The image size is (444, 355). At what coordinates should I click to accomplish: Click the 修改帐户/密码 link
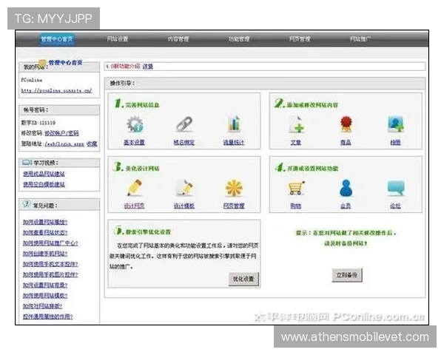click(x=61, y=133)
